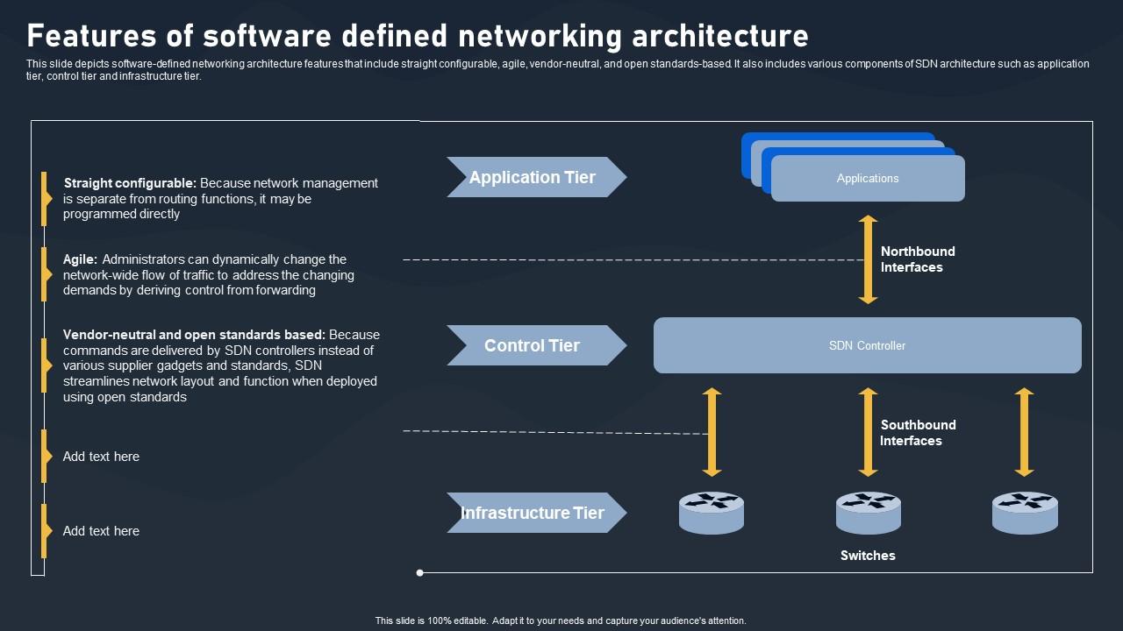Select the Vendor-neutral and open standards paragraph
This screenshot has height=631, width=1123.
click(221, 365)
